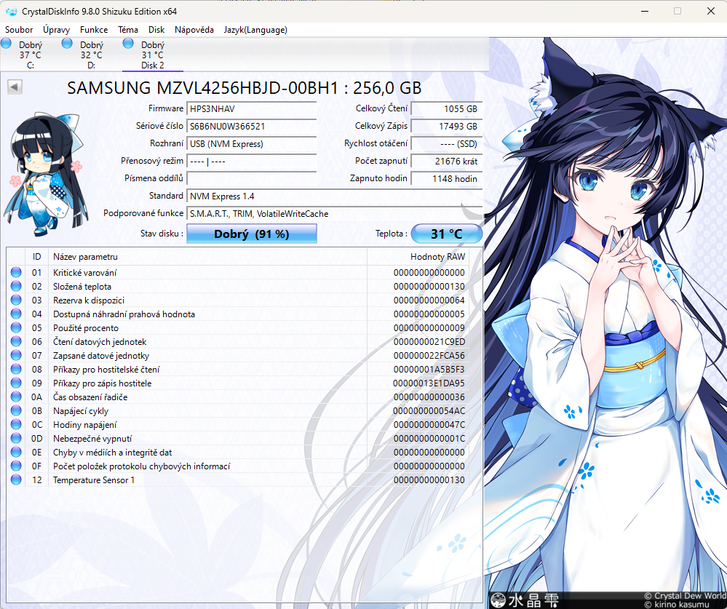Click raw value 0000000000001C
This screenshot has height=609, width=727.
(429, 439)
